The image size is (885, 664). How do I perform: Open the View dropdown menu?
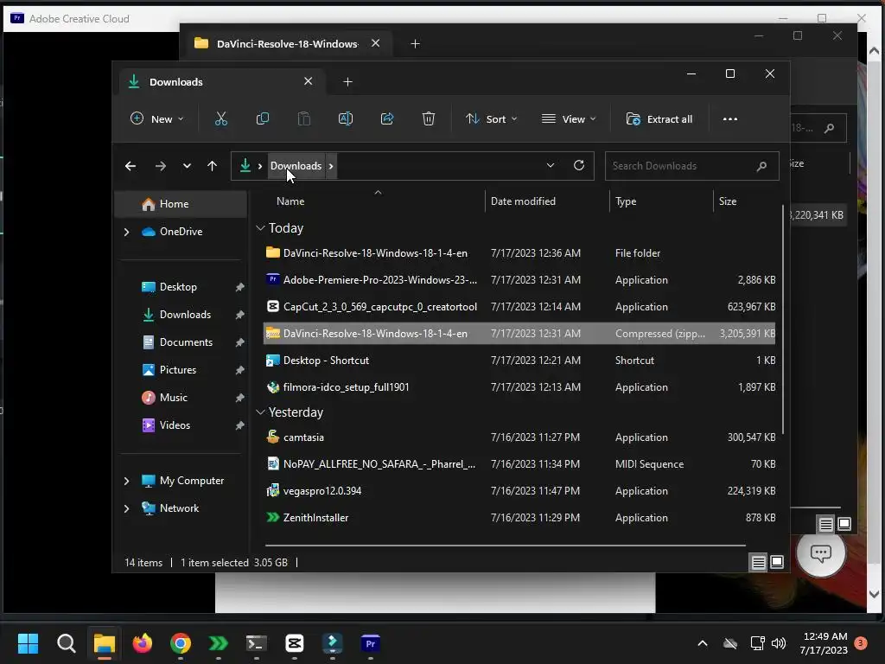[x=569, y=119]
